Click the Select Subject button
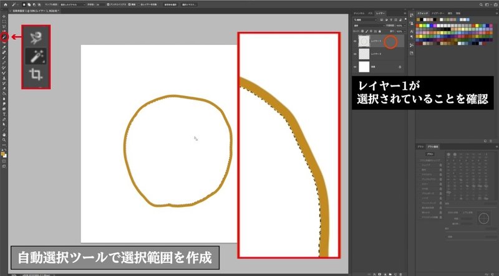499x276 pixels. pos(170,5)
